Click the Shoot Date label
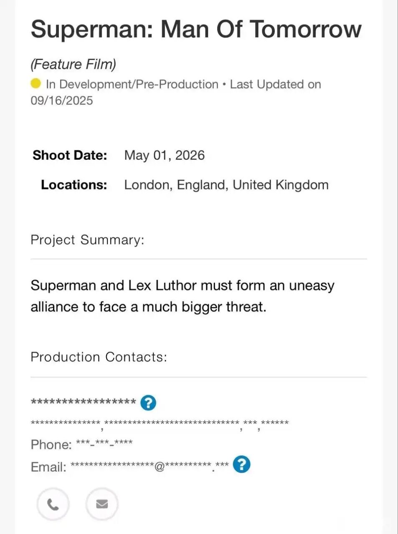 coord(70,155)
